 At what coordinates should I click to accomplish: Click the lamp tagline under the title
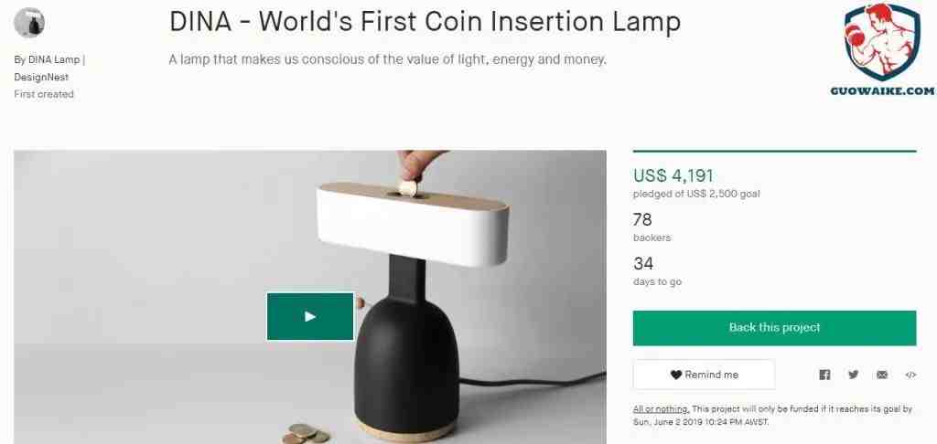pyautogui.click(x=388, y=59)
